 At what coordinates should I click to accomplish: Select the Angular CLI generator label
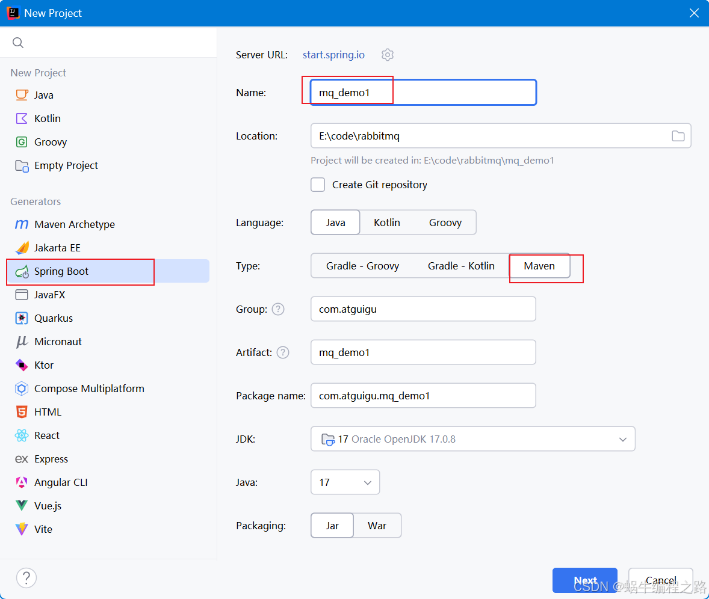point(61,482)
